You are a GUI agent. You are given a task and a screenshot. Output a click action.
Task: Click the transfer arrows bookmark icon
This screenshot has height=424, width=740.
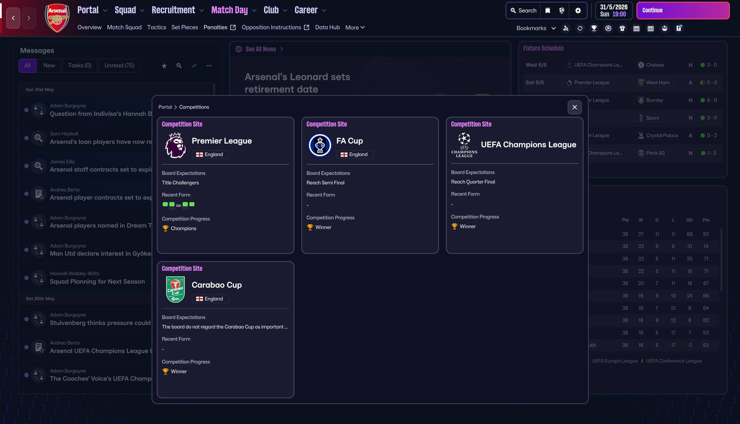click(580, 28)
